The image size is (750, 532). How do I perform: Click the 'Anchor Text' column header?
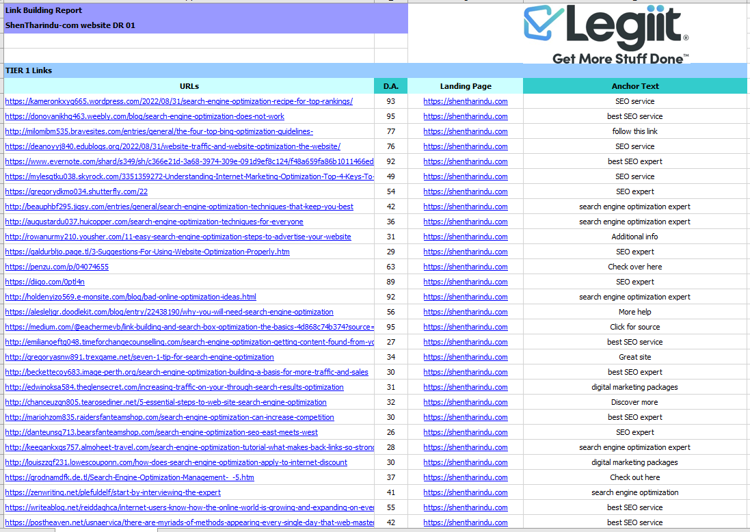point(635,86)
